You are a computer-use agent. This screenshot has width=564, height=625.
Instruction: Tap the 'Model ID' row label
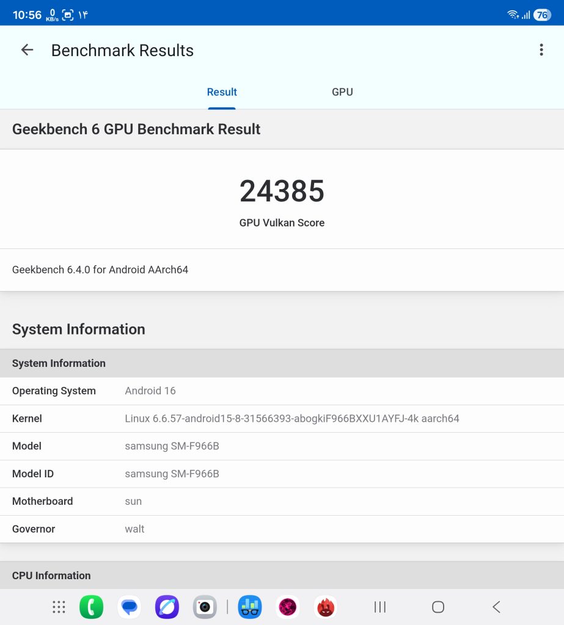33,474
